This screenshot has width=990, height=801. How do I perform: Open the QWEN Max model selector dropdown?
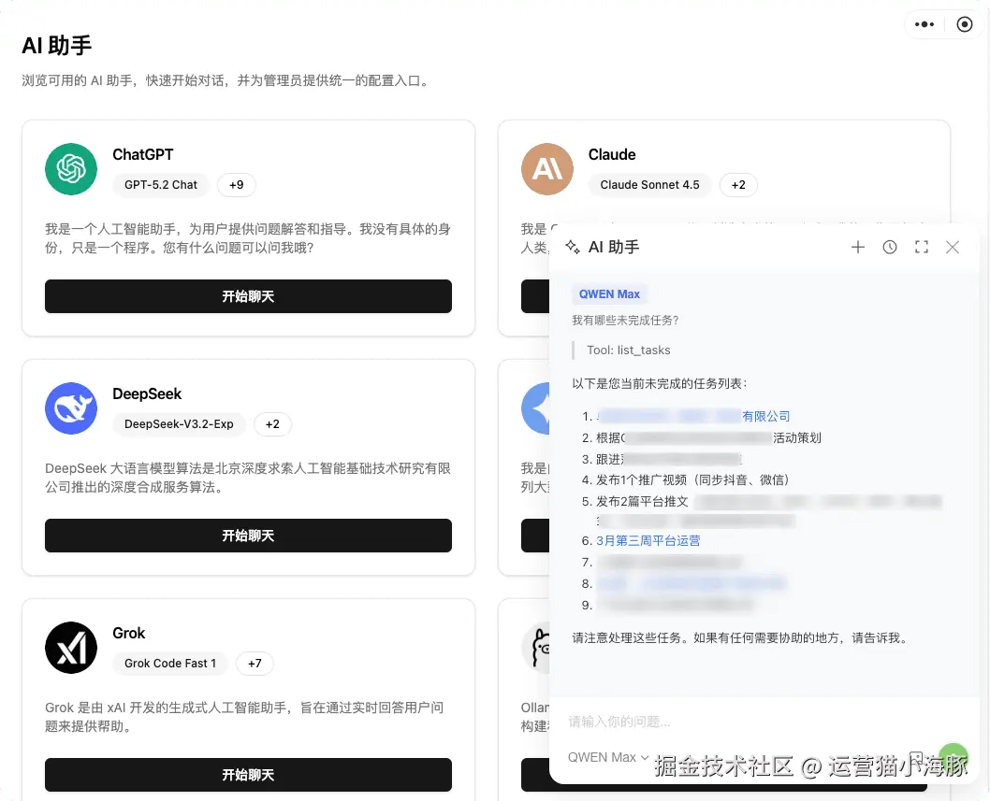click(608, 757)
